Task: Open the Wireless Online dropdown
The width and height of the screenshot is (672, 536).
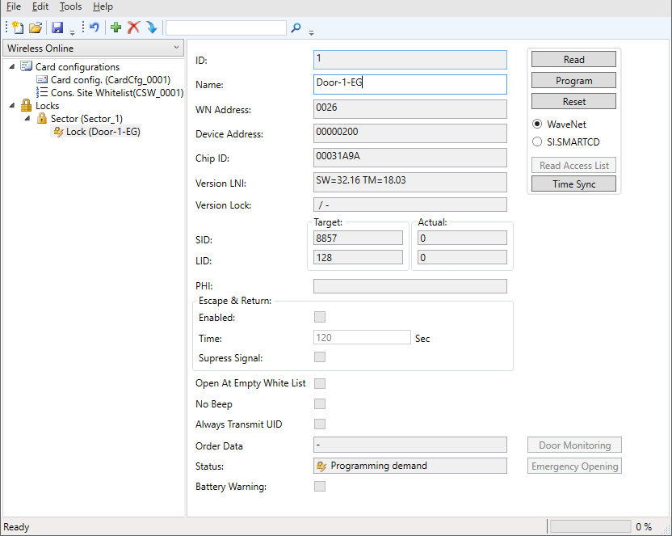Action: [x=93, y=49]
